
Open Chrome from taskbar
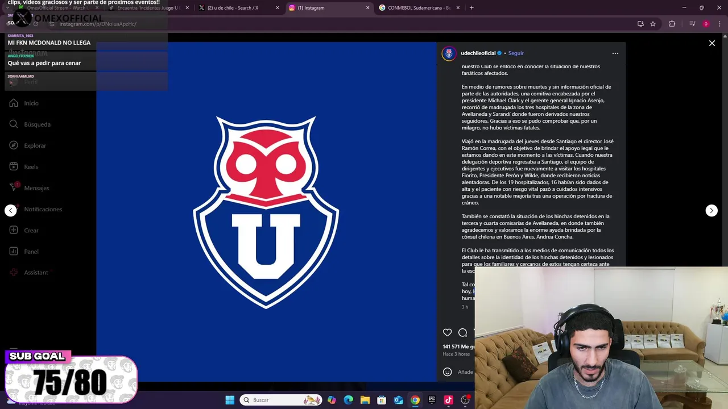pos(415,400)
